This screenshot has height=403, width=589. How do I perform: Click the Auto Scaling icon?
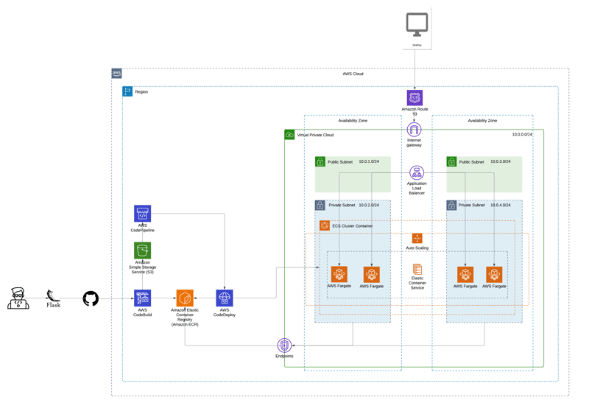417,239
